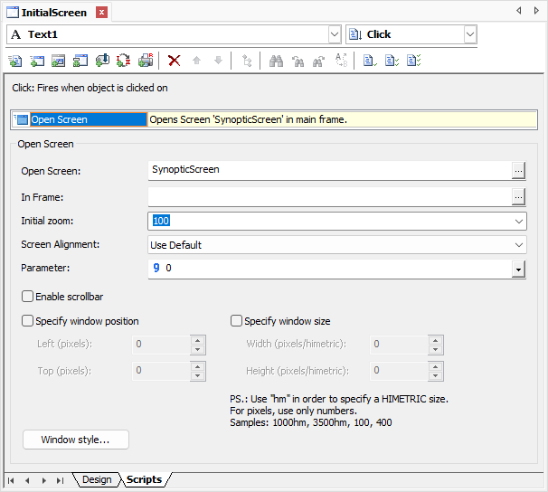Click the Open Screen pick toolbar icon
Image resolution: width=548 pixels, height=492 pixels.
click(59, 61)
